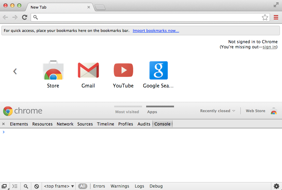Screen dimensions: 282x190
Task: Open the Profiles panel
Action: point(126,124)
